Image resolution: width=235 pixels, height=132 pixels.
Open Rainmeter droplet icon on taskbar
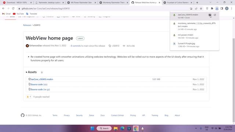click(142, 128)
